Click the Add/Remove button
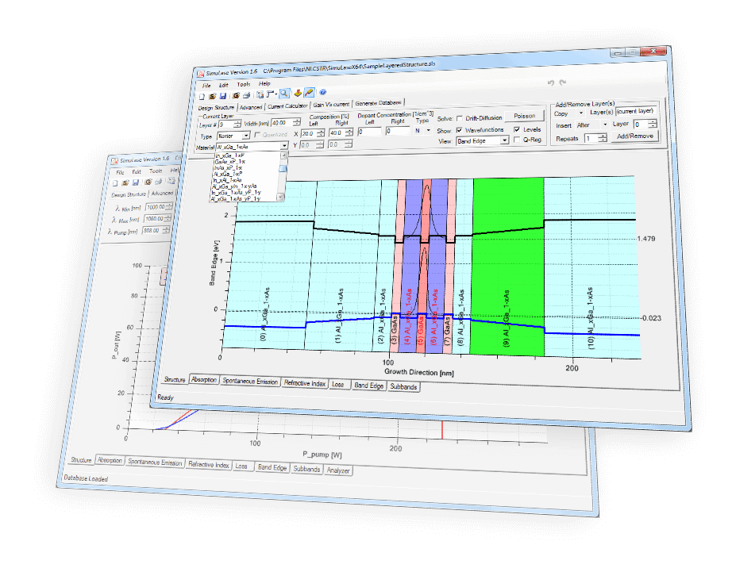Image resolution: width=732 pixels, height=568 pixels. tap(635, 136)
